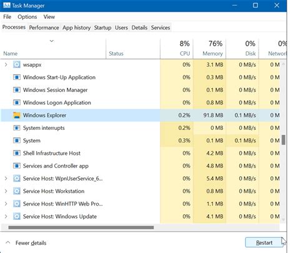Screen dimensions: 296x253
Task: Click the vertical scrollbar thumb
Action: pyautogui.click(x=284, y=140)
